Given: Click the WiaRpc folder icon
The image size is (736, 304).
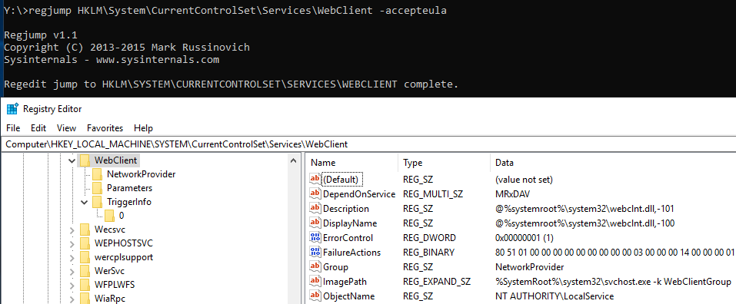Looking at the screenshot, I should pos(85,299).
